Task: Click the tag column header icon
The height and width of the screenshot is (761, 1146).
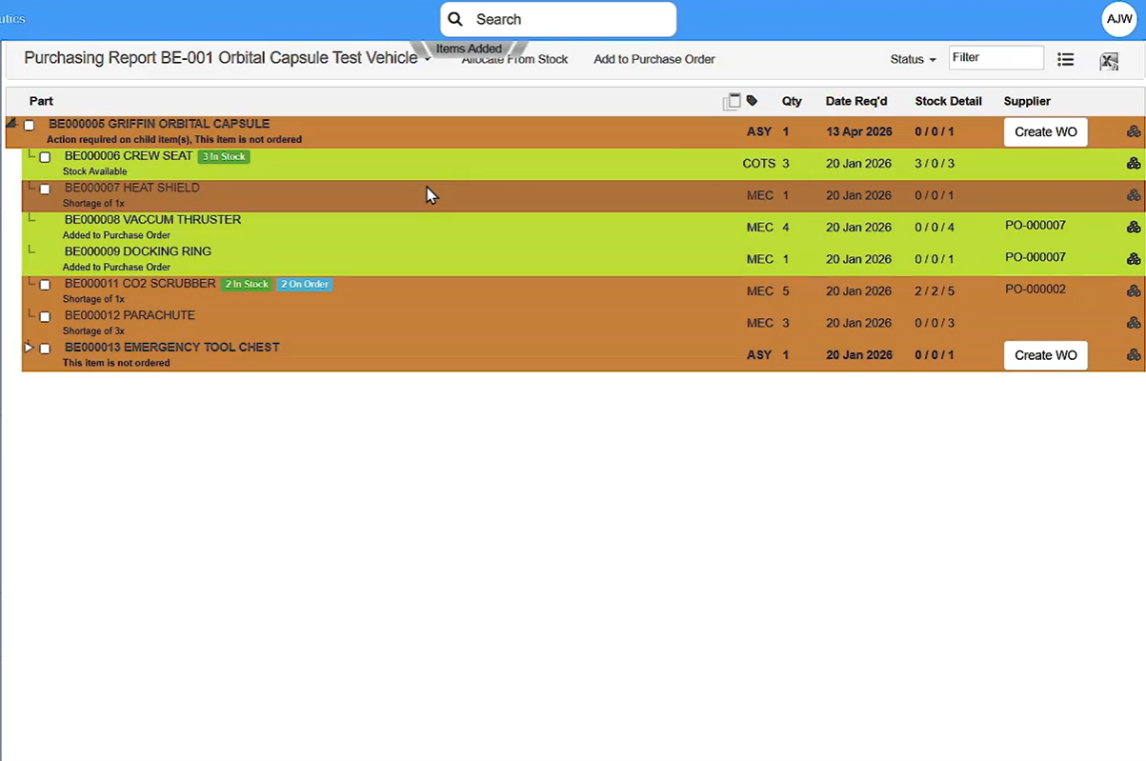Action: [x=752, y=101]
